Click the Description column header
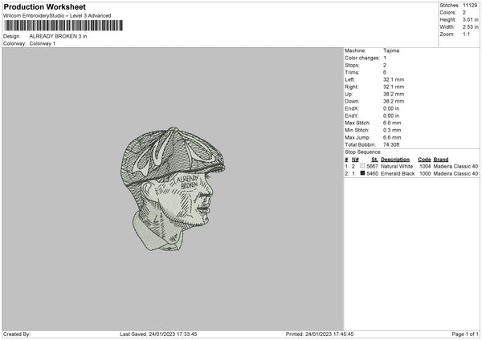482x340 pixels. pos(395,160)
